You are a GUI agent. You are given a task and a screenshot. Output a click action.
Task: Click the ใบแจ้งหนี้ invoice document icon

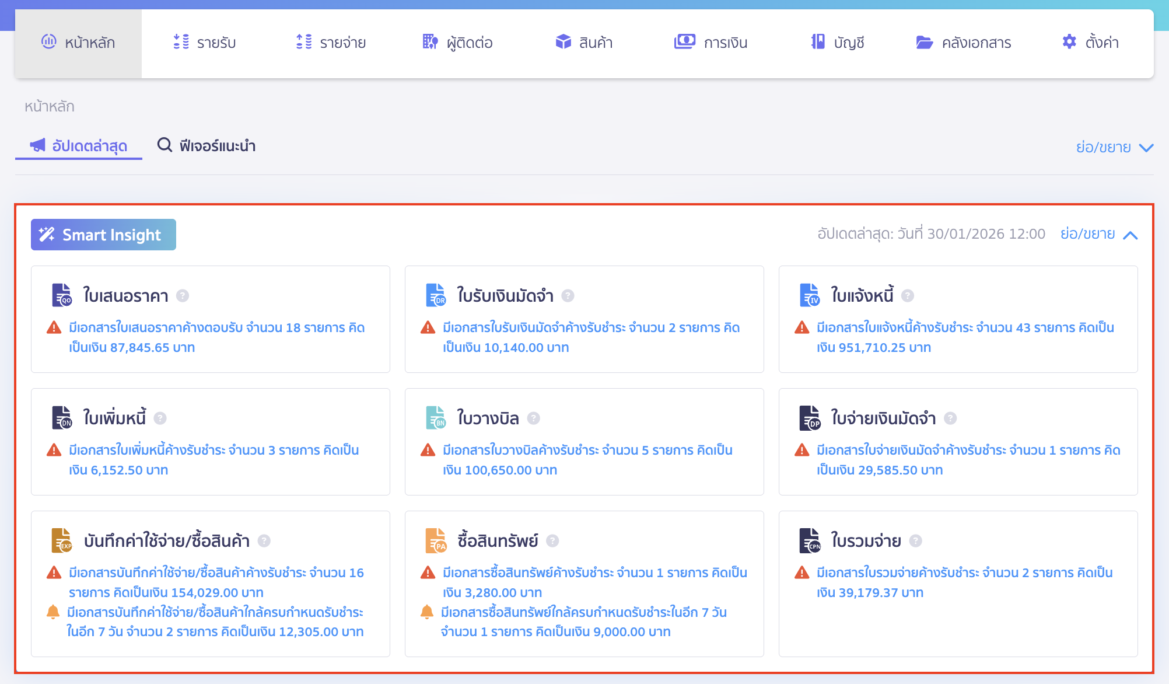(809, 295)
